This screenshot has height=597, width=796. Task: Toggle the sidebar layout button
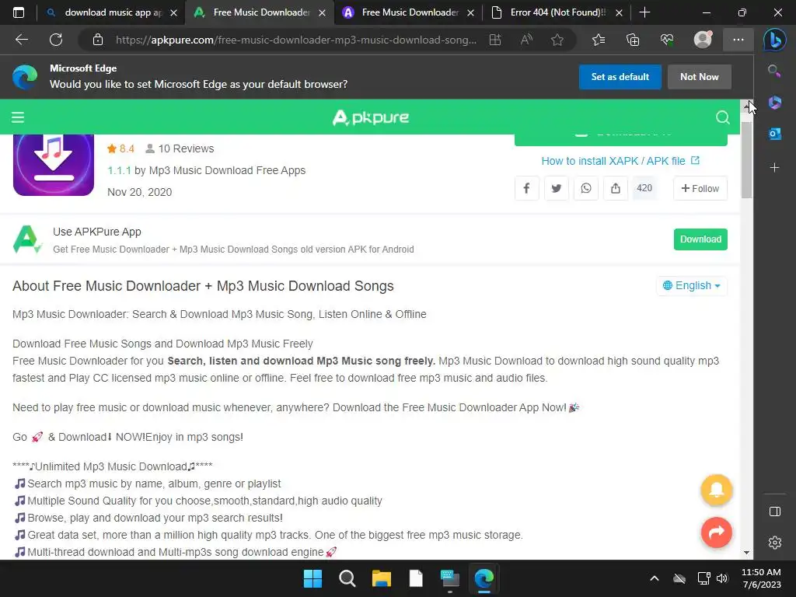[x=775, y=511]
